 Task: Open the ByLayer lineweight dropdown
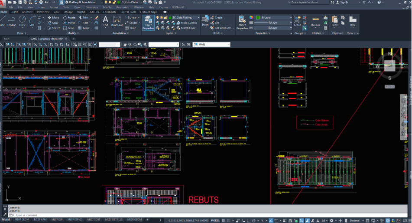pyautogui.click(x=273, y=23)
